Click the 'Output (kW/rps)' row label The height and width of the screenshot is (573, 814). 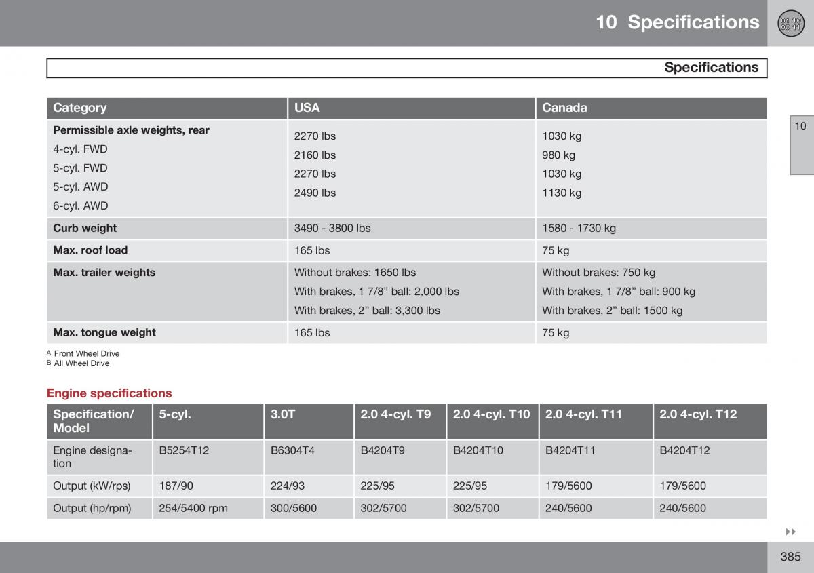(x=92, y=486)
